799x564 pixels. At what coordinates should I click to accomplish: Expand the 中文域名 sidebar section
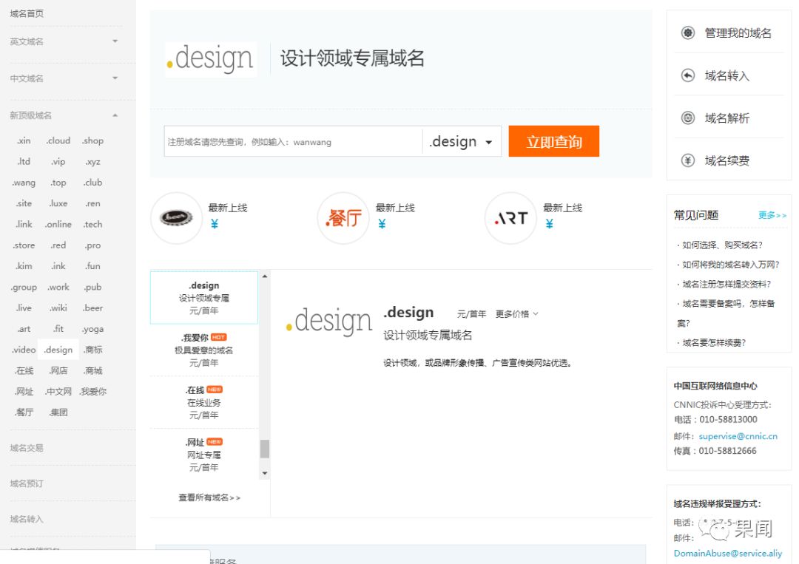point(115,78)
